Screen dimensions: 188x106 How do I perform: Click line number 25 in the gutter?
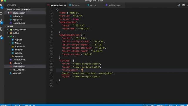click(x=51, y=86)
